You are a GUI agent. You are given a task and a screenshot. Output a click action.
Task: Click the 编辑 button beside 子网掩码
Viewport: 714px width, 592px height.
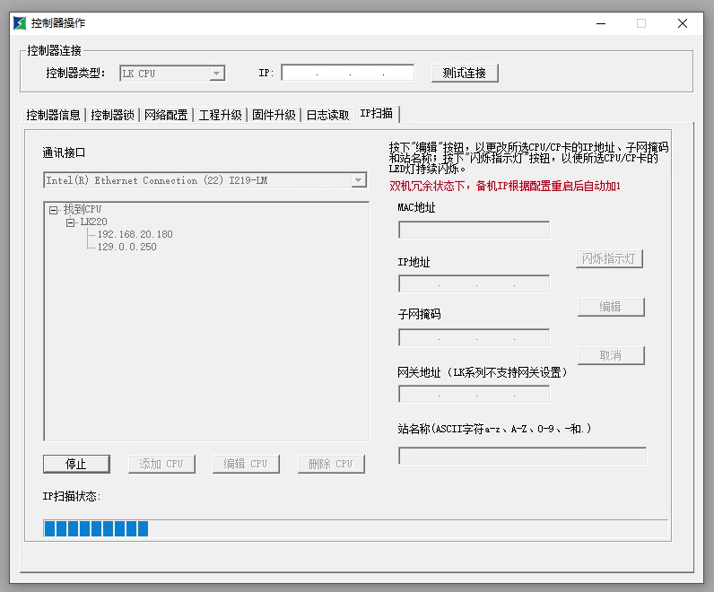(x=611, y=307)
